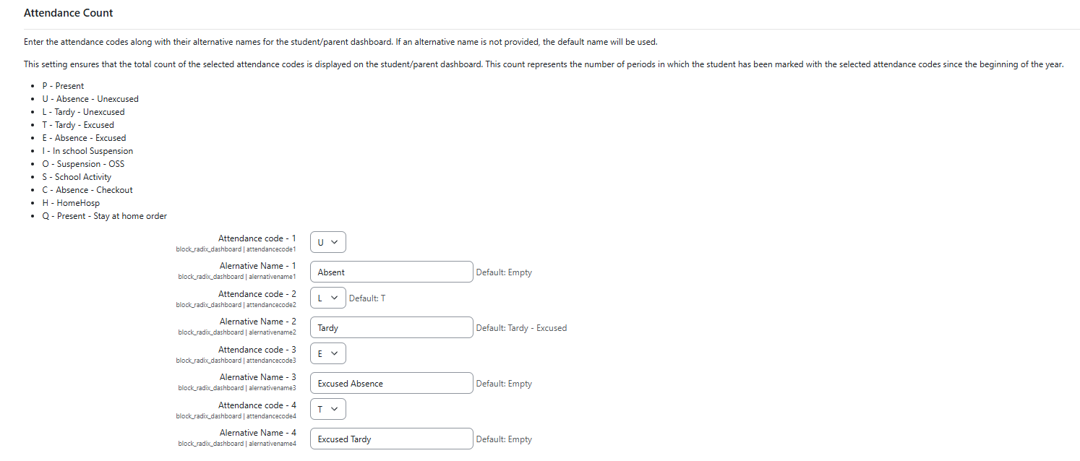
Task: Click the Alternative Name 1 field containing Absent
Action: coord(392,272)
